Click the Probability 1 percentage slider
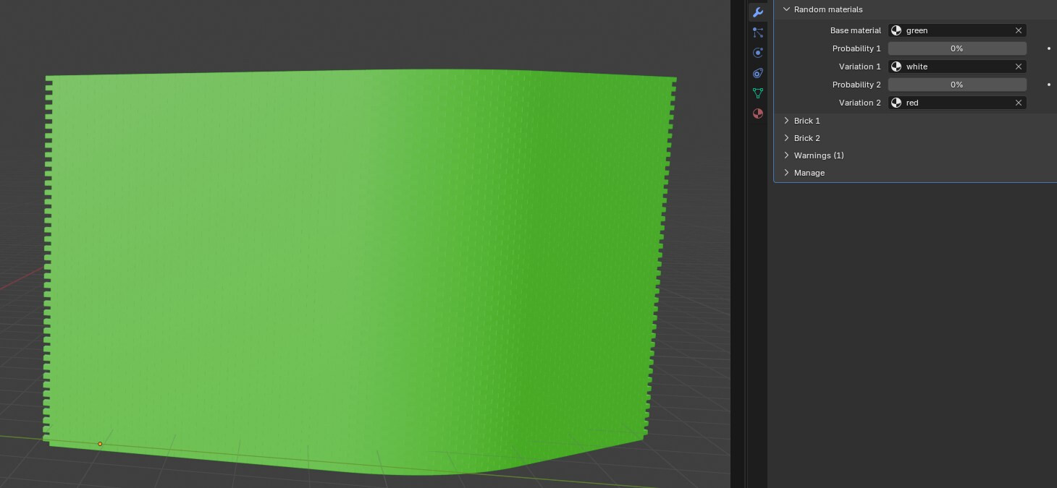Viewport: 1057px width, 488px height. tap(957, 48)
